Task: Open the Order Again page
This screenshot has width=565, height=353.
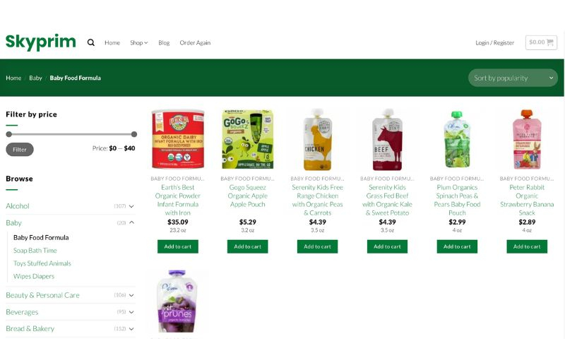Action: [x=195, y=42]
